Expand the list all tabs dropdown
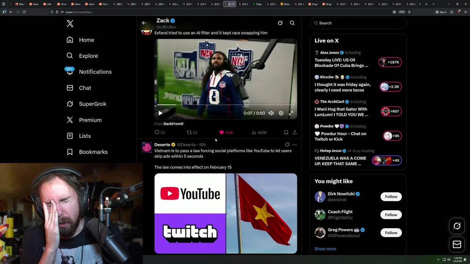 [x=434, y=4]
